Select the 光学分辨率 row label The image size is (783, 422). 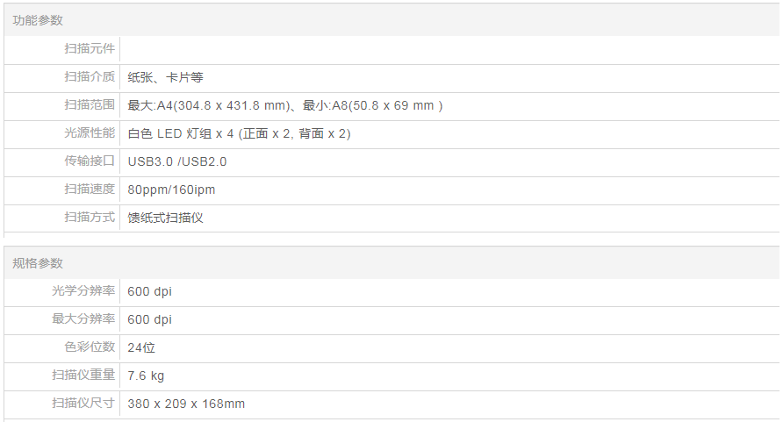(x=83, y=291)
